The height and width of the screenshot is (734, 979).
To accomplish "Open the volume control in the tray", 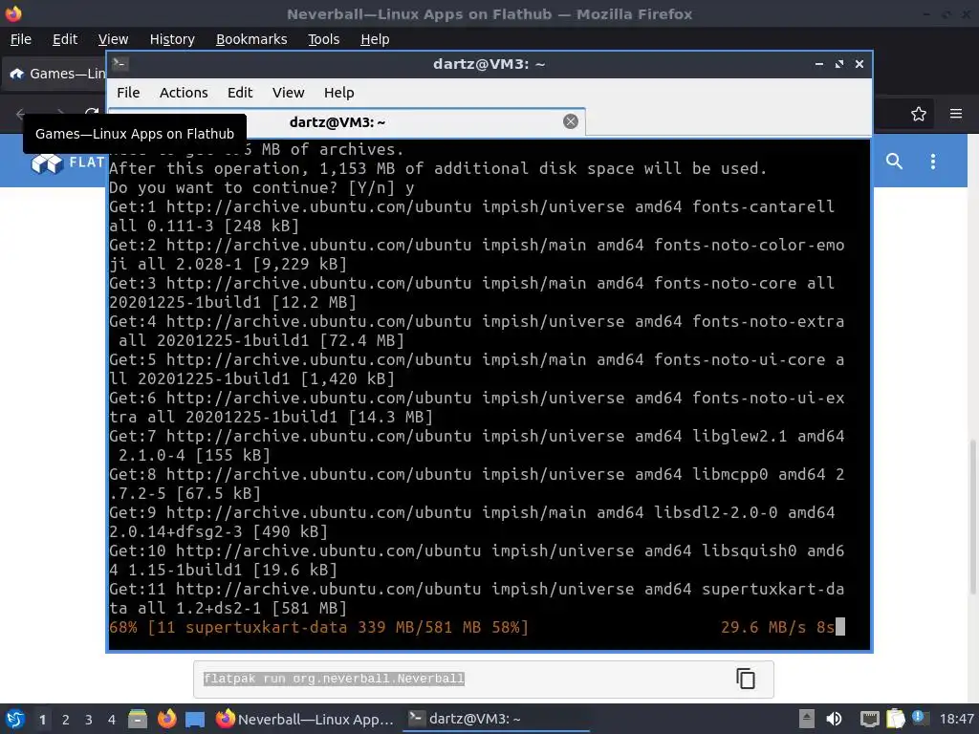I will (834, 719).
